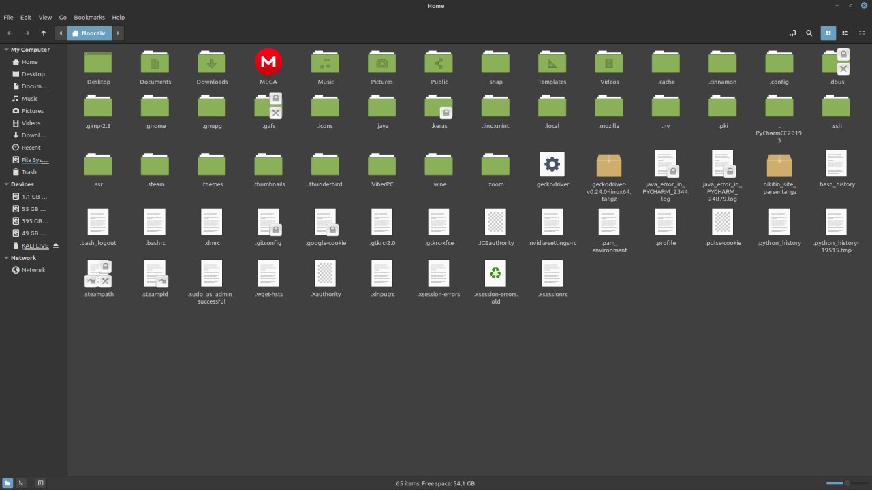Select the .steampid file icon
Viewport: 872px width, 490px height.
pyautogui.click(x=155, y=274)
